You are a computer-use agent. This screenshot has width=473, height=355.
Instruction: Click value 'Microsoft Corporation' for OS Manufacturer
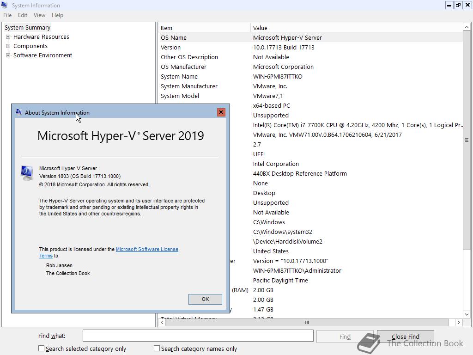[283, 67]
